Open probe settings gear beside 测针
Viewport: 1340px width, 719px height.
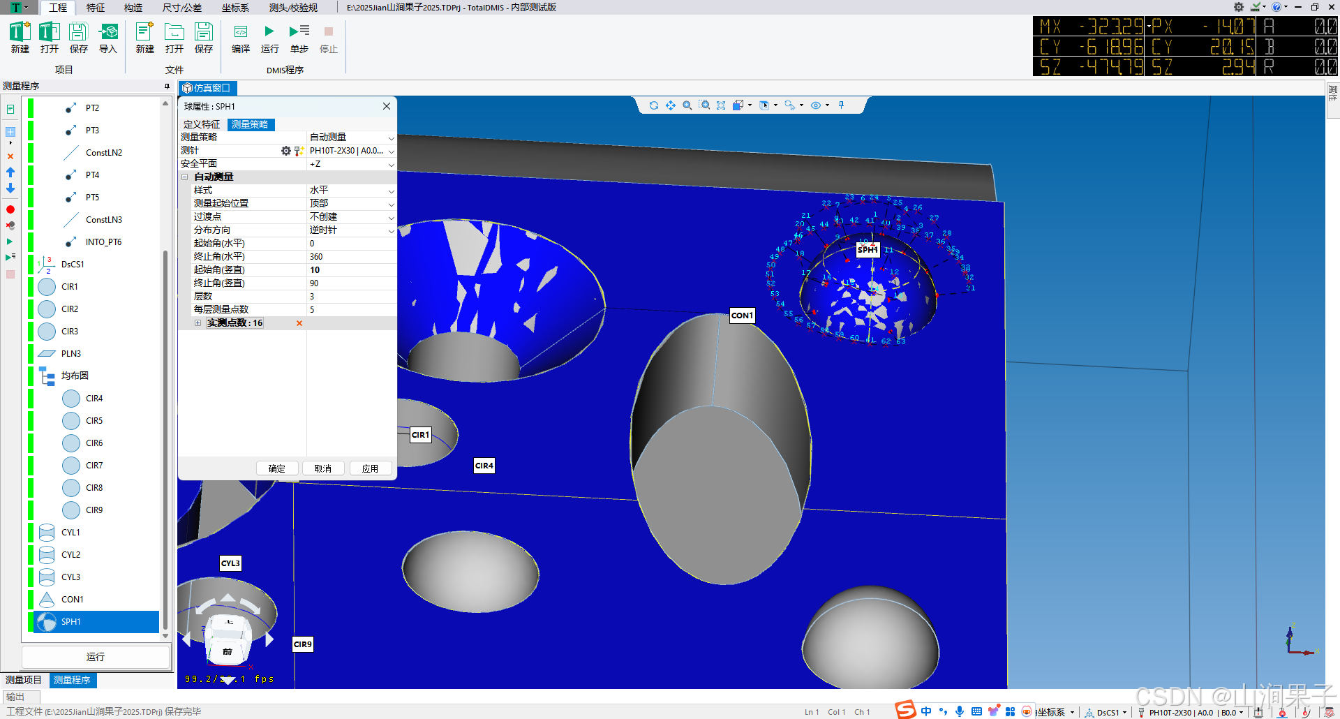(286, 151)
